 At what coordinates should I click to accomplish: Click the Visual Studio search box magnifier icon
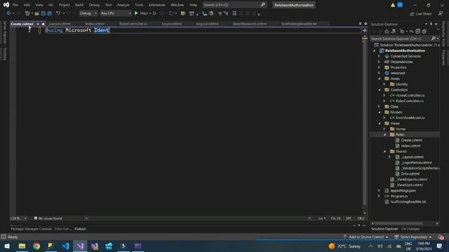(263, 5)
